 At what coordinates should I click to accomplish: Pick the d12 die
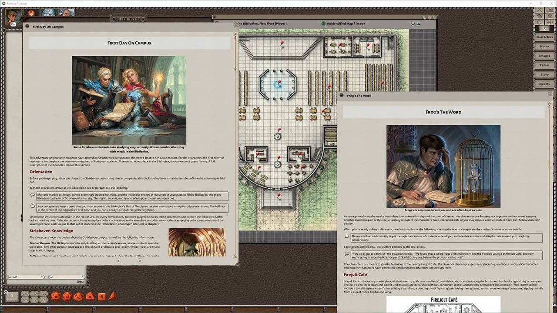pyautogui.click(x=67, y=297)
